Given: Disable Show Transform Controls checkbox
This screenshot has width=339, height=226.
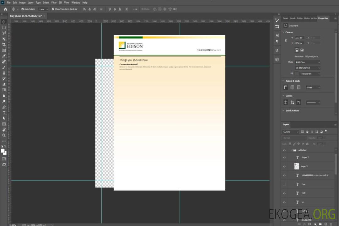Looking at the screenshot, I should click(x=53, y=9).
